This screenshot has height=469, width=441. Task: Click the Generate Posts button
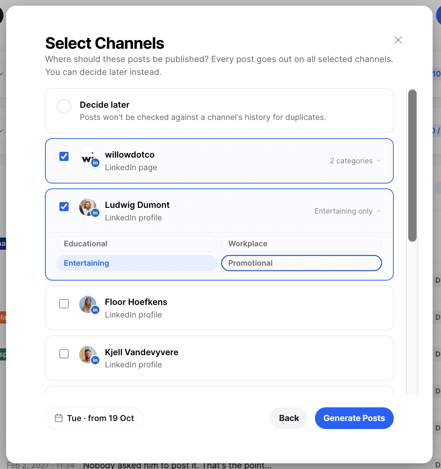pyautogui.click(x=354, y=418)
